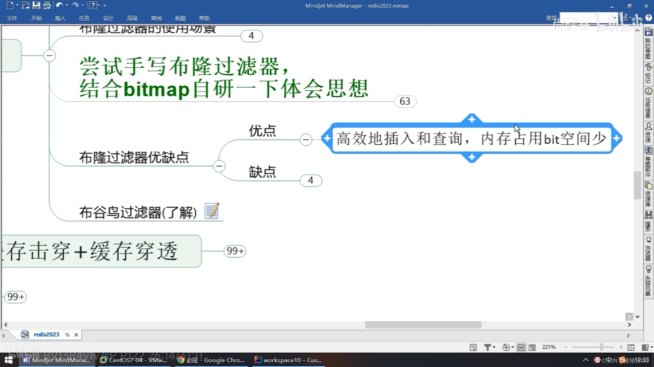The height and width of the screenshot is (367, 654).
Task: Save the redis2023 map
Action: tap(36, 5)
